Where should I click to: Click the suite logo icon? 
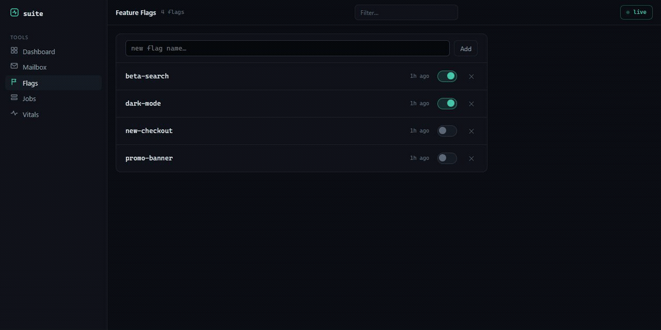coord(15,13)
